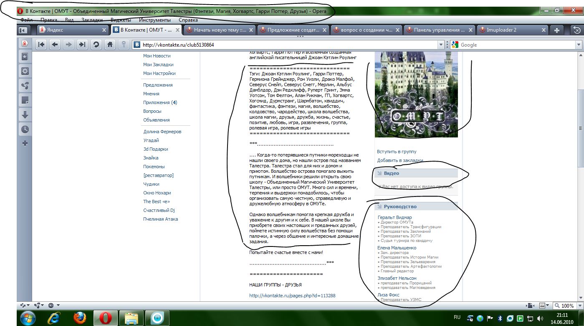This screenshot has width=584, height=326.
Task: Open the Справка menu
Action: pyautogui.click(x=188, y=20)
